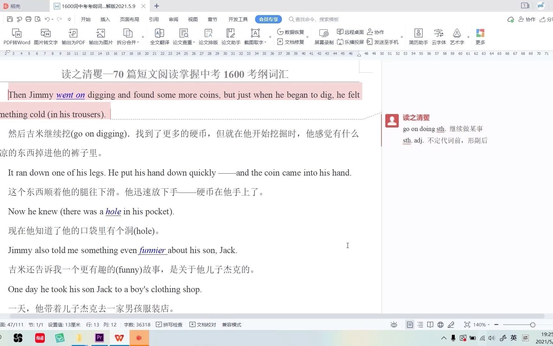Open the 140% zoom level dropdown

click(x=481, y=325)
